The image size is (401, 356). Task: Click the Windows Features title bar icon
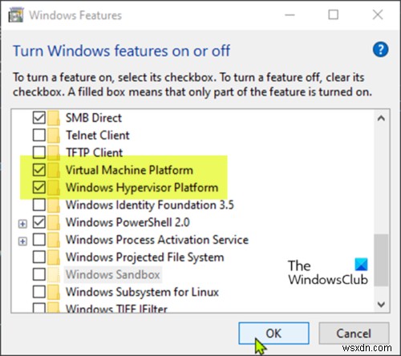click(x=16, y=15)
